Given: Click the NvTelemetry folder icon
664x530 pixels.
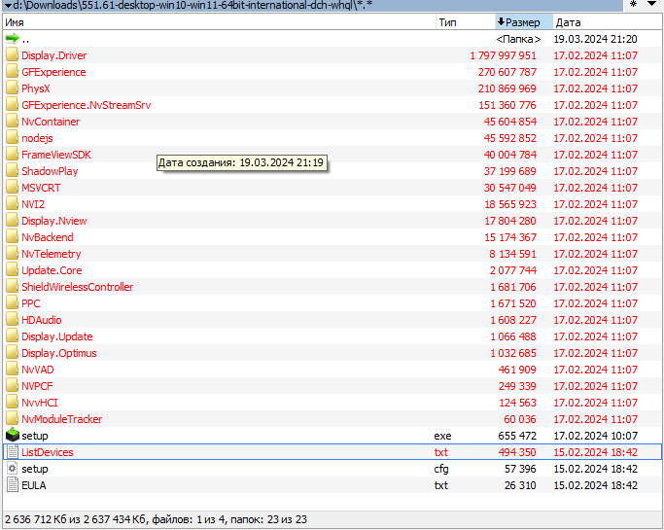Looking at the screenshot, I should pyautogui.click(x=13, y=254).
